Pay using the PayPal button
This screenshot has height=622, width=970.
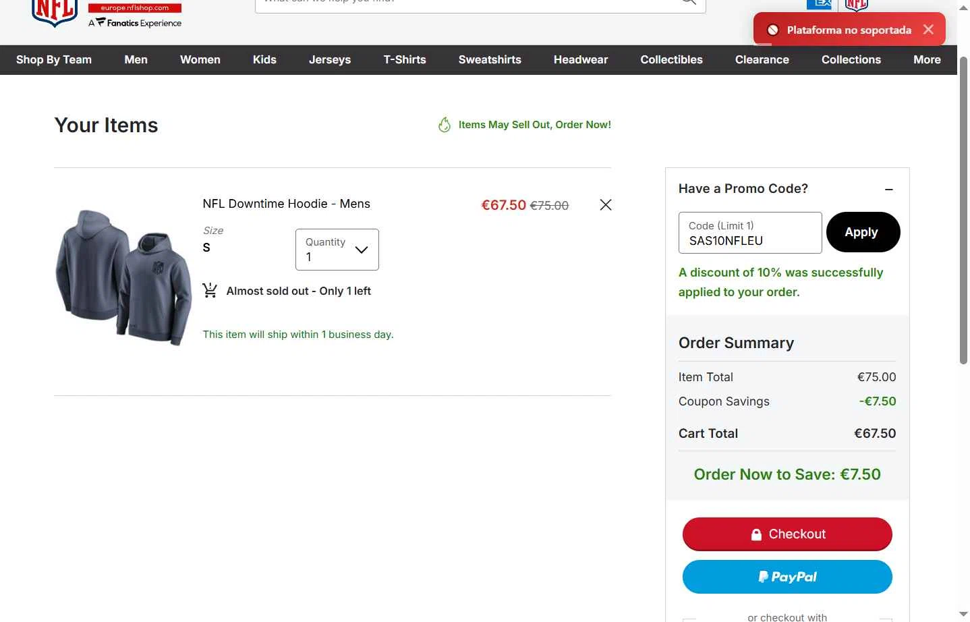coord(787,577)
